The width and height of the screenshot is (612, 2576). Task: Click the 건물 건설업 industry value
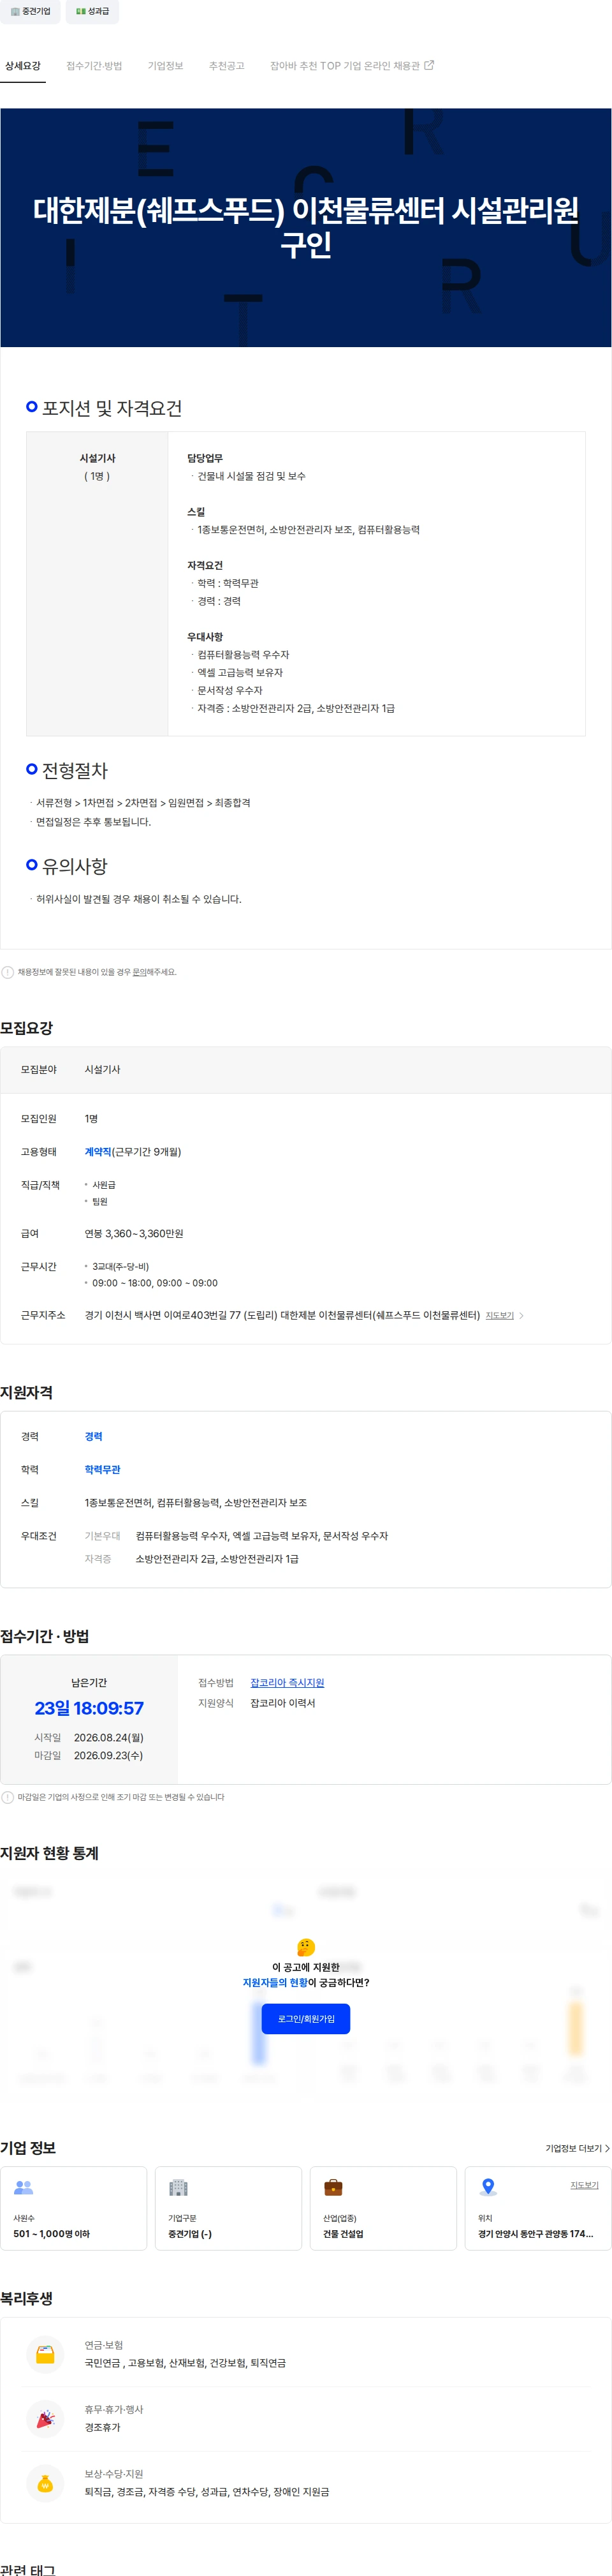(344, 2234)
